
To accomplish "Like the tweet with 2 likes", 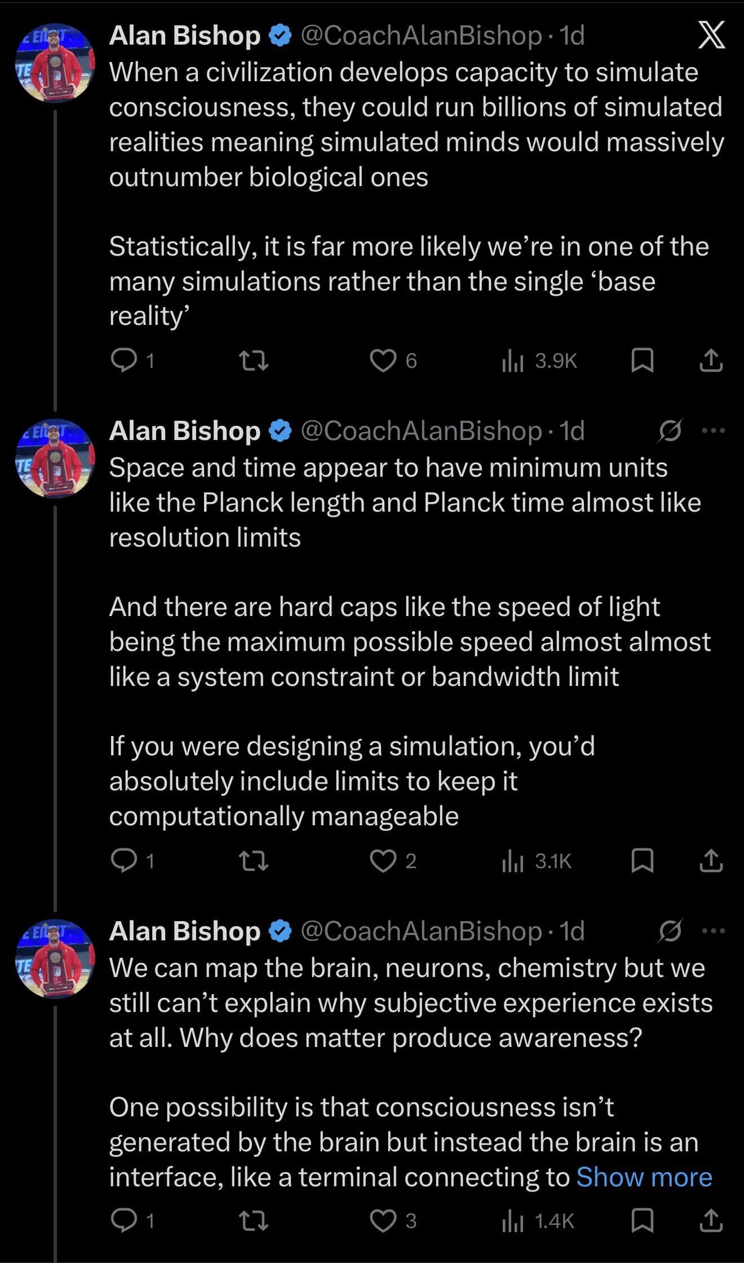I will point(383,861).
